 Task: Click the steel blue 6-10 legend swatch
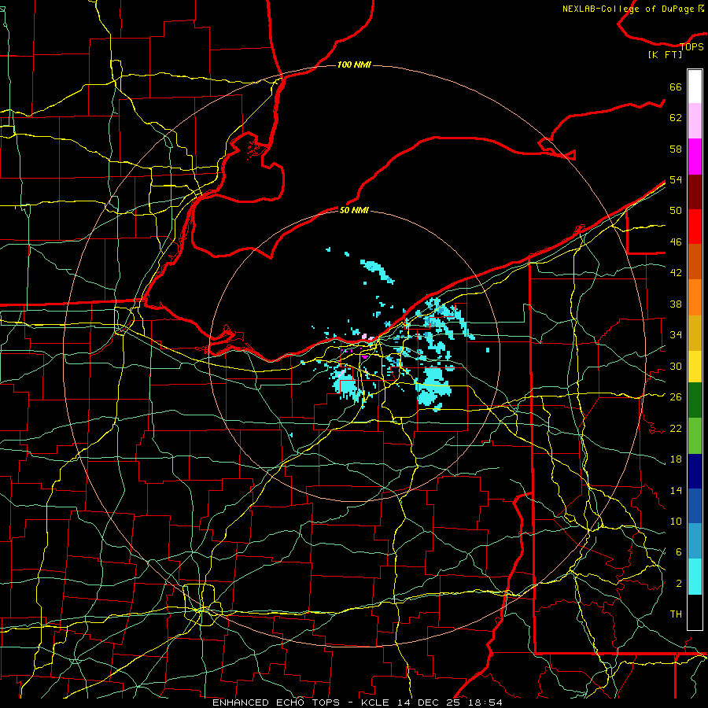tap(695, 541)
